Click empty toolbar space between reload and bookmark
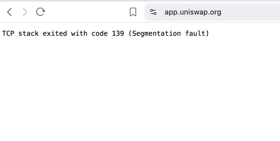Image resolution: width=280 pixels, height=141 pixels. pos(87,12)
